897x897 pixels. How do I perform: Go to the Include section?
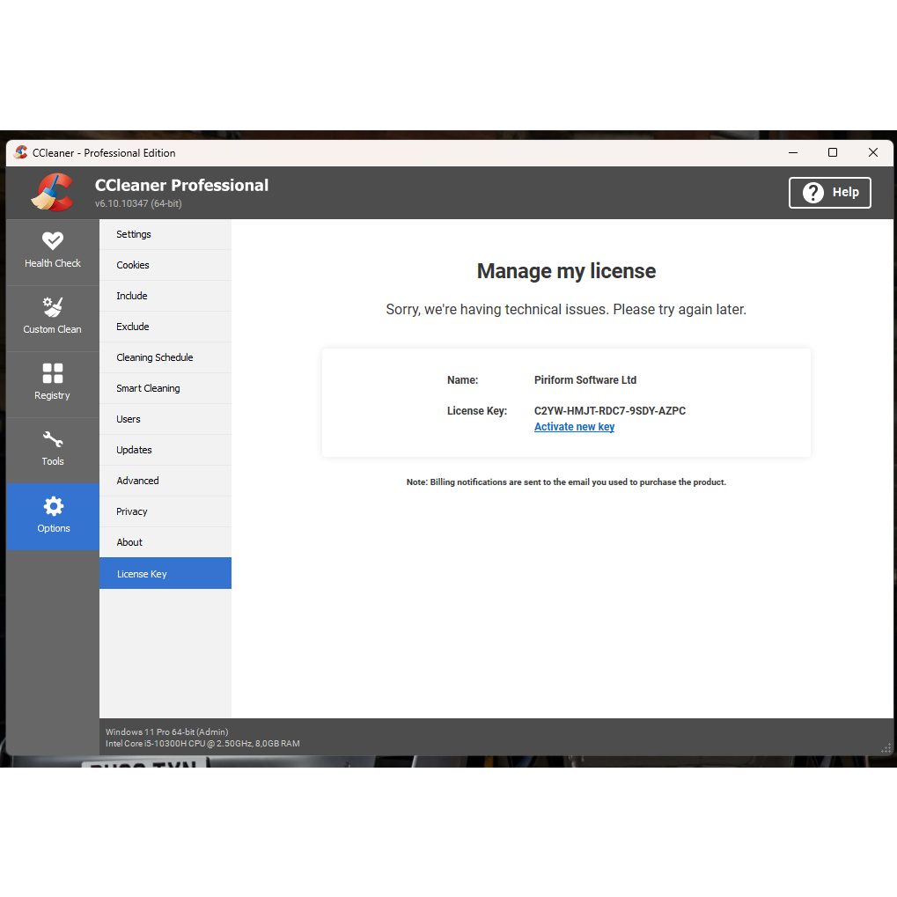(x=132, y=296)
